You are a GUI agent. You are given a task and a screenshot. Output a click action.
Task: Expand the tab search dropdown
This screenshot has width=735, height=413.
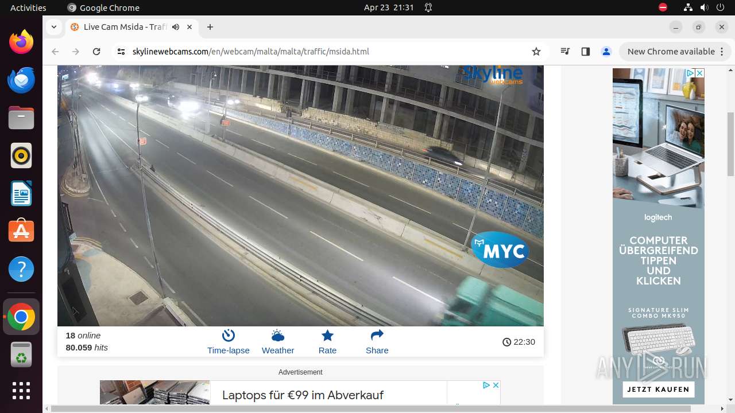tap(54, 27)
